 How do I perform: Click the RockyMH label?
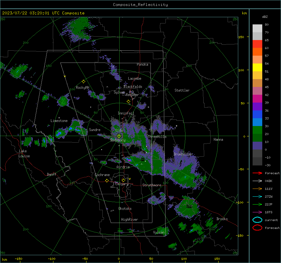(x=82, y=88)
